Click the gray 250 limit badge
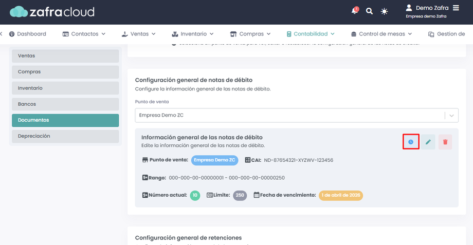The height and width of the screenshot is (245, 473). tap(240, 195)
